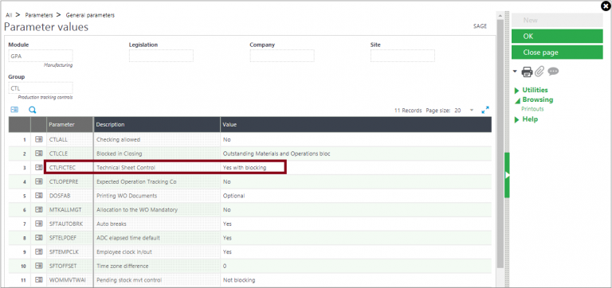Click the printer icon
This screenshot has height=288, width=612.
[x=527, y=72]
